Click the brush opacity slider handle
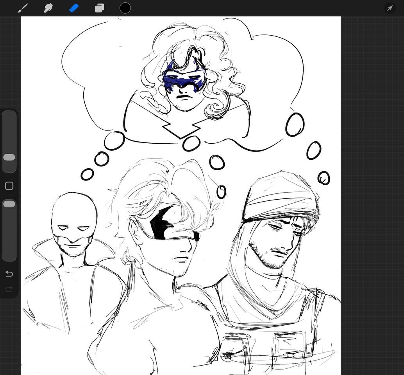Screen dimensions: 404x375 (9, 204)
